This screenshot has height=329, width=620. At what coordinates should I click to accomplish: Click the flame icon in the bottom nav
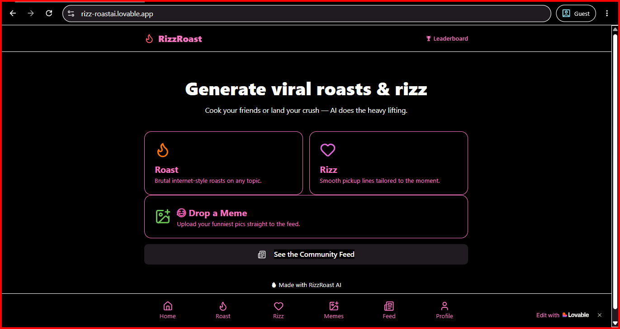click(223, 306)
